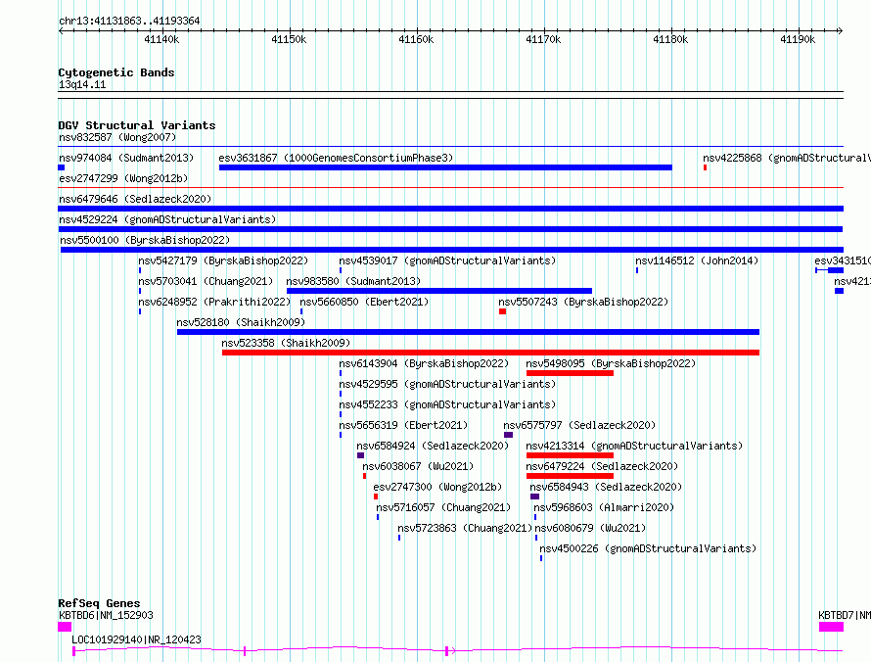Click nsv5723863 (Chuang2021) label
Viewport: 871px width, 662px height.
pyautogui.click(x=465, y=528)
